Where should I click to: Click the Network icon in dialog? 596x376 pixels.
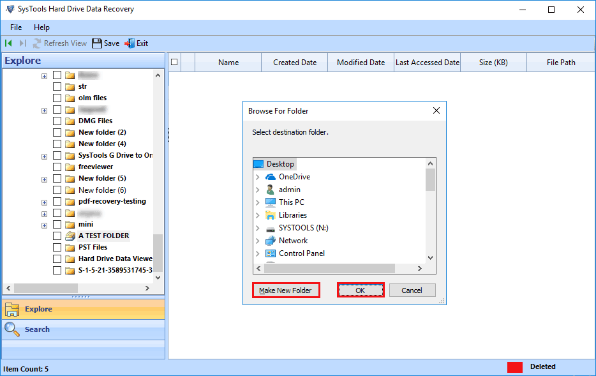(271, 241)
